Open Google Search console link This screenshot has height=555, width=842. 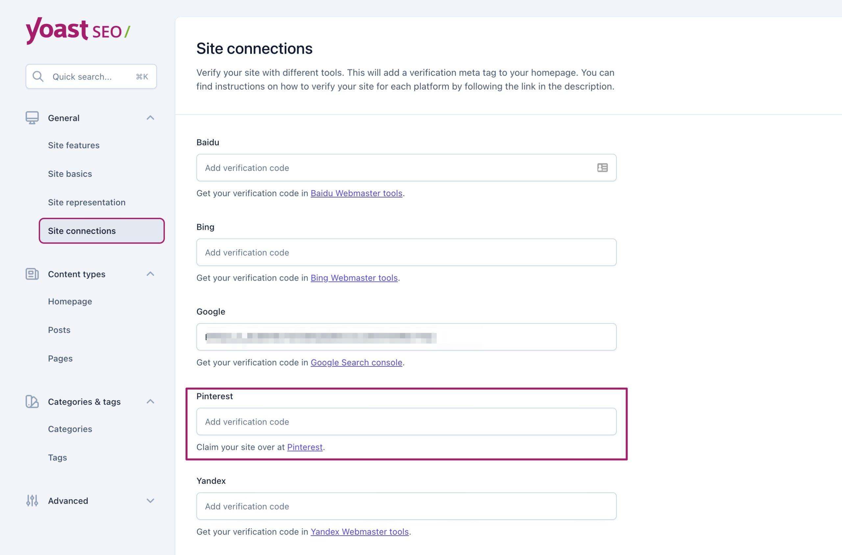click(356, 362)
